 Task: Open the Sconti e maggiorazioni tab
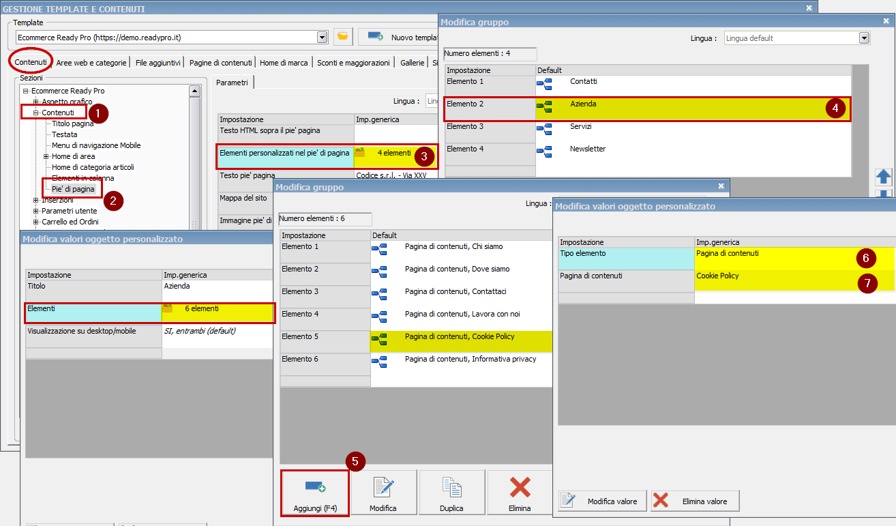[x=353, y=63]
